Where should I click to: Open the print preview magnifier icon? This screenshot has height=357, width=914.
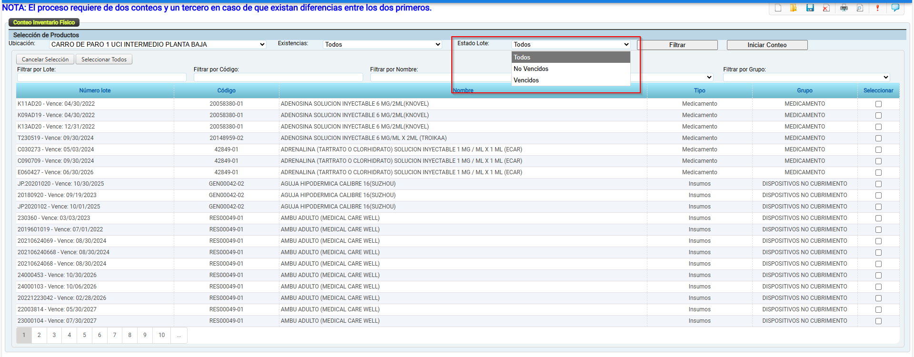pos(860,8)
